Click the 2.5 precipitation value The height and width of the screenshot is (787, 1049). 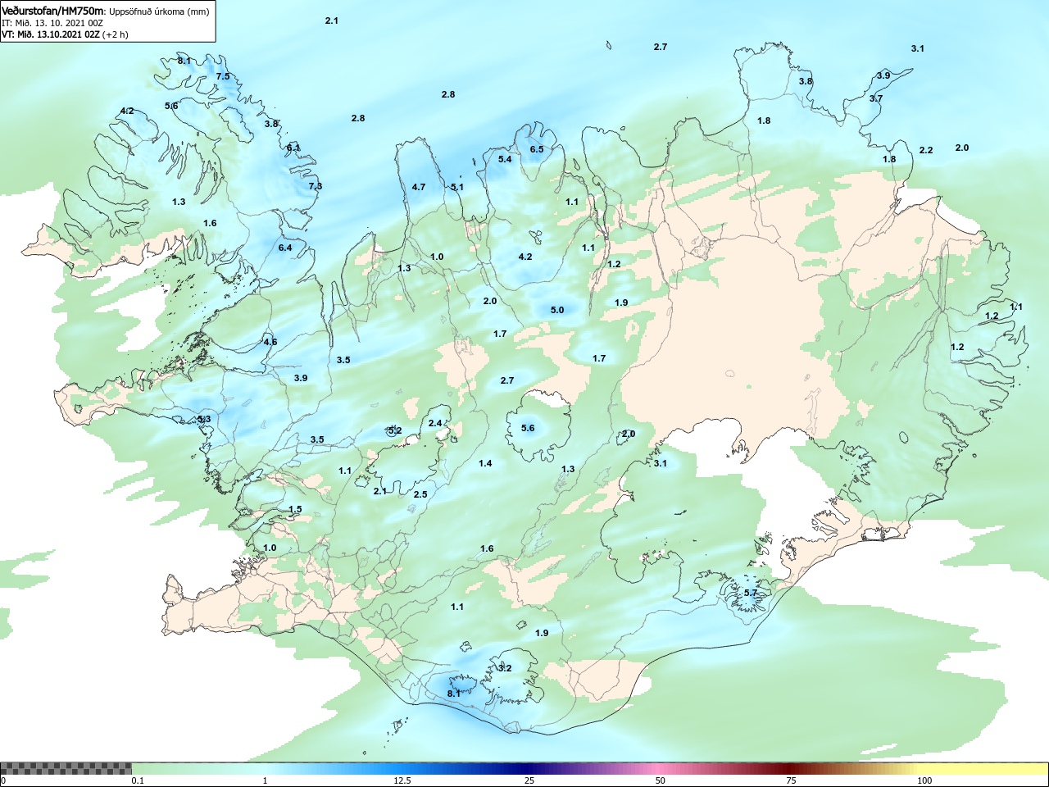tap(420, 494)
